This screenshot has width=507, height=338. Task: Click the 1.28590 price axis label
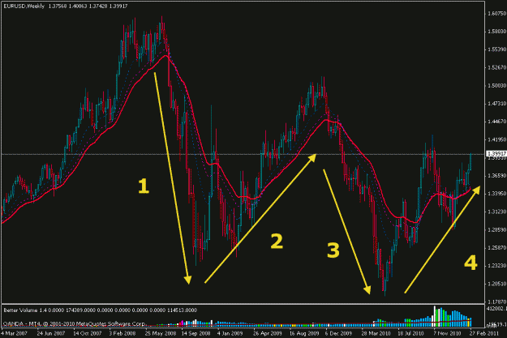point(496,229)
